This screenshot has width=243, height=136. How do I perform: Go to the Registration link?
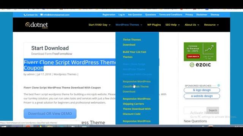[x=109, y=15]
